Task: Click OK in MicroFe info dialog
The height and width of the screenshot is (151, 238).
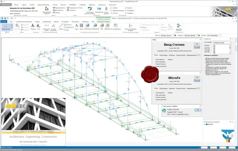Action: tap(197, 77)
